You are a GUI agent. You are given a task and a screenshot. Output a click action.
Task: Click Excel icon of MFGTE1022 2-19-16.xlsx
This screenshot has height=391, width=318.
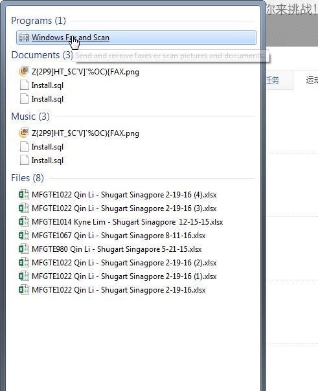coord(24,290)
